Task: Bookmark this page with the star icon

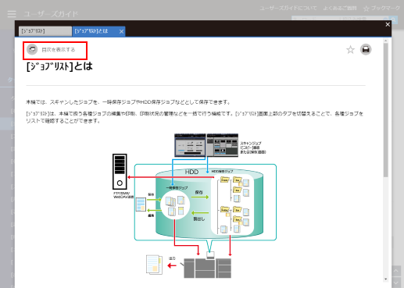Action: tap(350, 49)
